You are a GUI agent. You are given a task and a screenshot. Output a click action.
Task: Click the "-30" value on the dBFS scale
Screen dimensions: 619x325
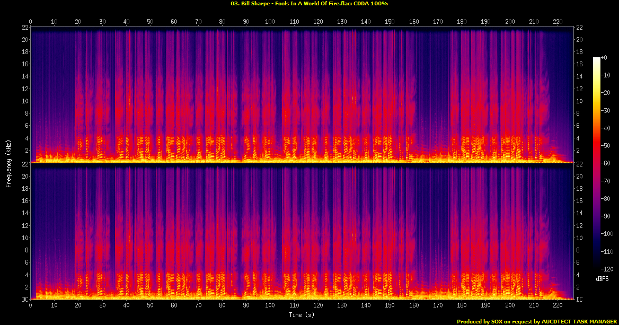[606, 111]
